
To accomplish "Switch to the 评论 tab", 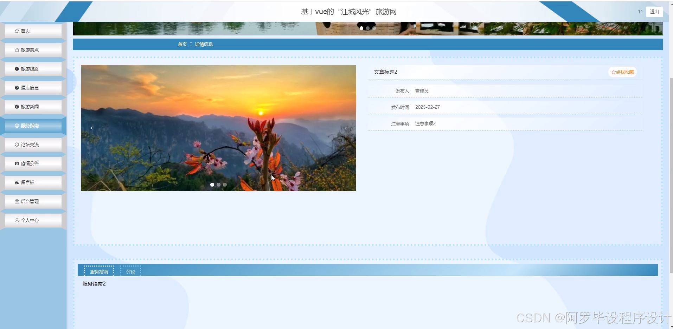I will [131, 271].
